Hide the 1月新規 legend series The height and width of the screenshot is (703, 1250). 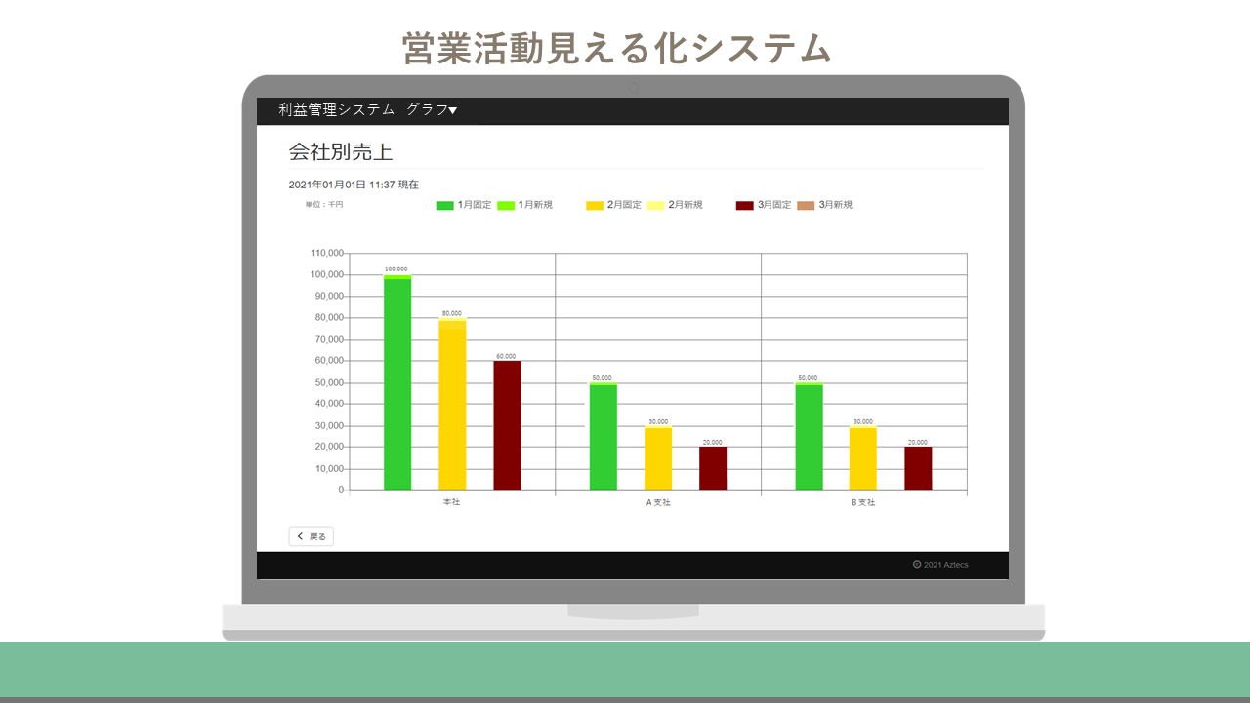(x=525, y=205)
